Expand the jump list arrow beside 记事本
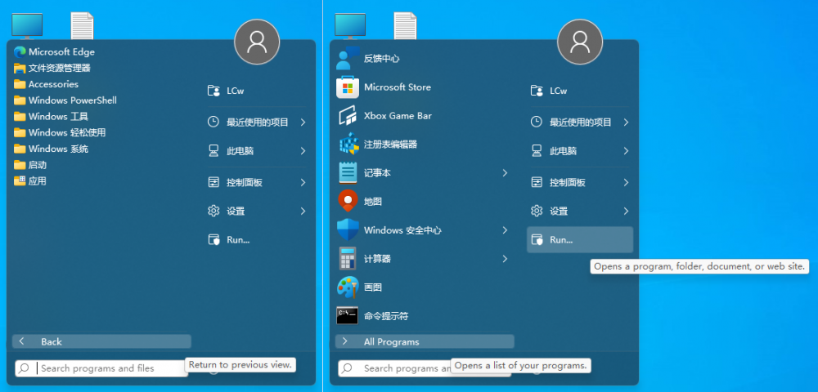Viewport: 818px width, 392px height. [x=505, y=173]
